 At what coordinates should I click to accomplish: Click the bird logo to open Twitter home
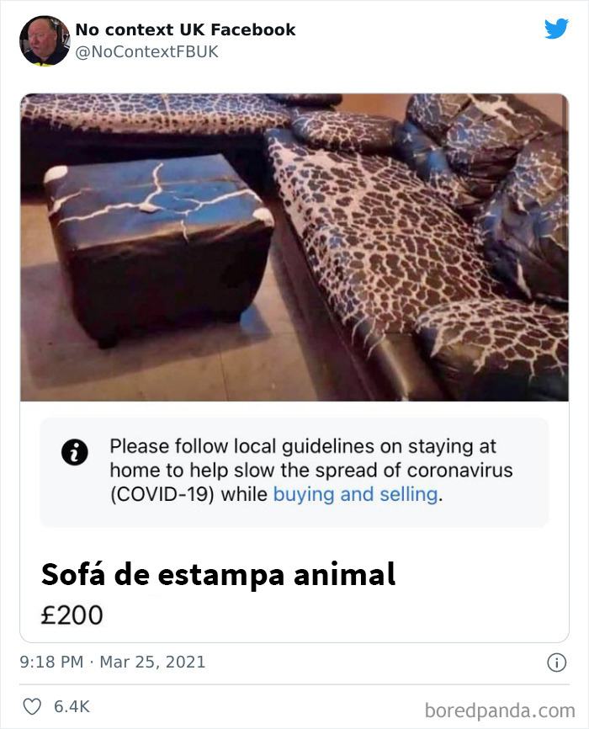[x=558, y=27]
